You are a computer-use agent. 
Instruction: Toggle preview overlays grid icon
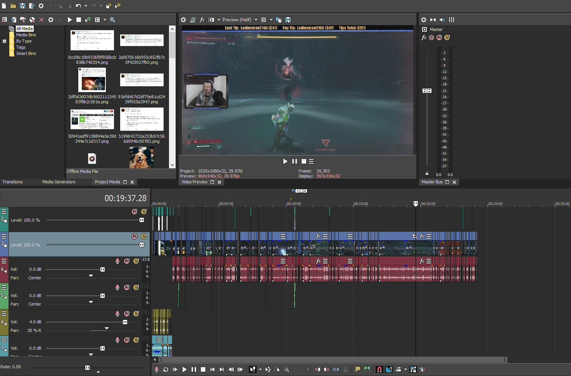[x=264, y=20]
